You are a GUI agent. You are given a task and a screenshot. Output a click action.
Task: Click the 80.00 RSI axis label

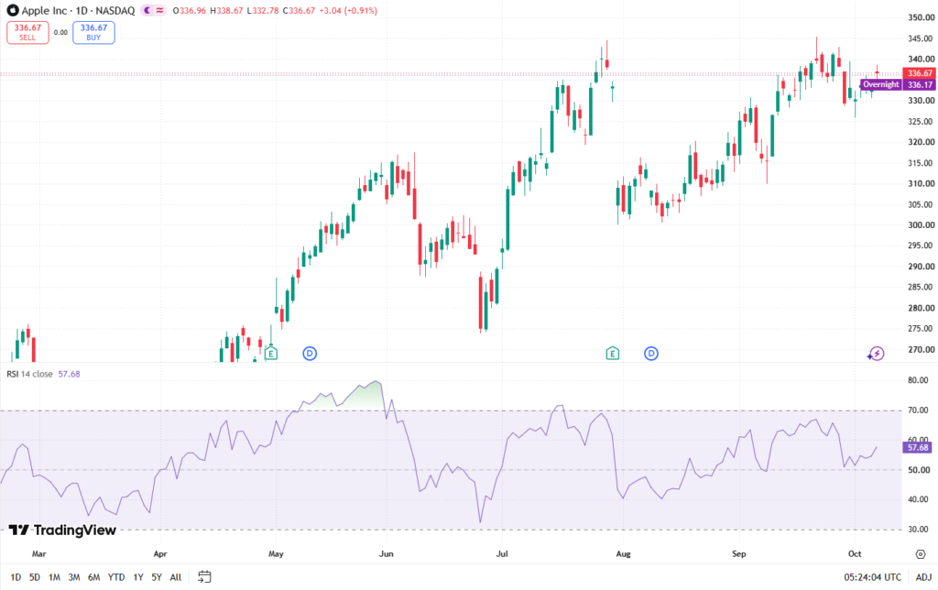pyautogui.click(x=918, y=380)
